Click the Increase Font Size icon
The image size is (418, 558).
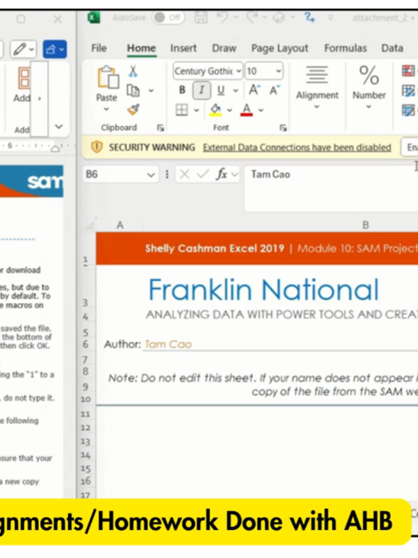click(x=254, y=90)
